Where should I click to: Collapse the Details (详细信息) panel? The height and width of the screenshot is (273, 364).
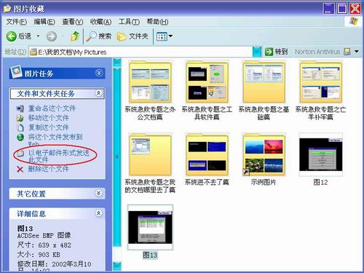[98, 213]
